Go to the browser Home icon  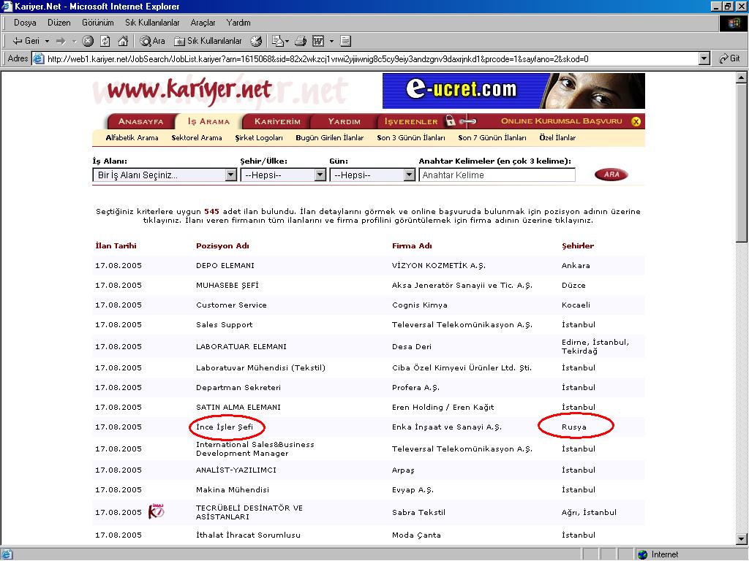coord(123,41)
